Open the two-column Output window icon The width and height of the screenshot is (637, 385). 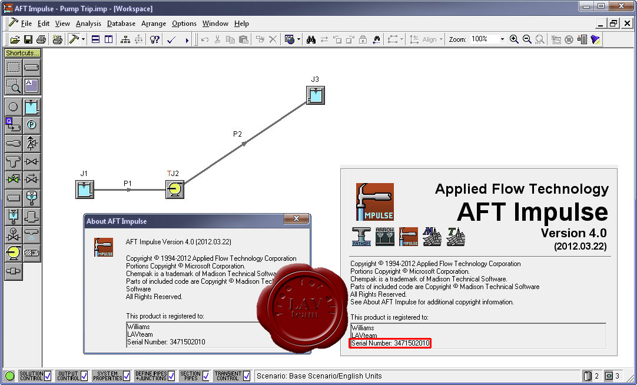click(108, 39)
